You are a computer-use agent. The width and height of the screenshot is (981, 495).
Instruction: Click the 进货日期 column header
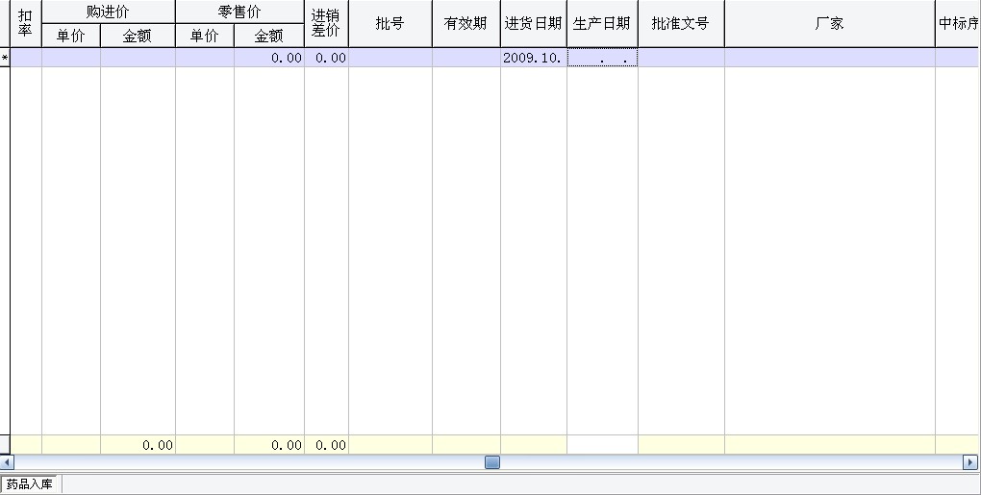(x=533, y=23)
